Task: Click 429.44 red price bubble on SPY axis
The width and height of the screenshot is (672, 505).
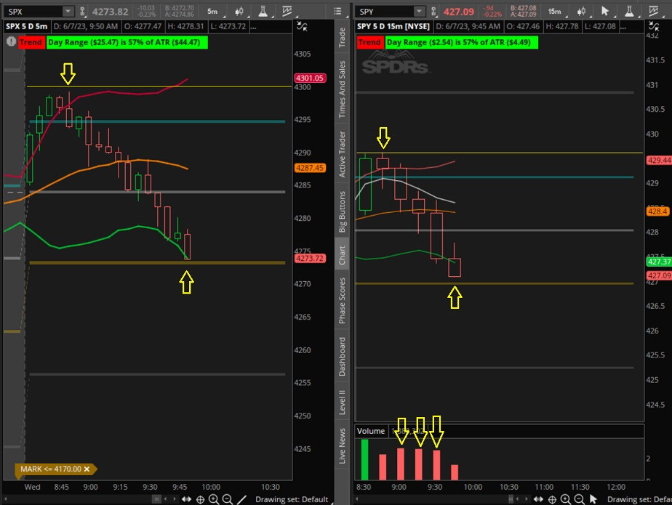Action: click(659, 160)
